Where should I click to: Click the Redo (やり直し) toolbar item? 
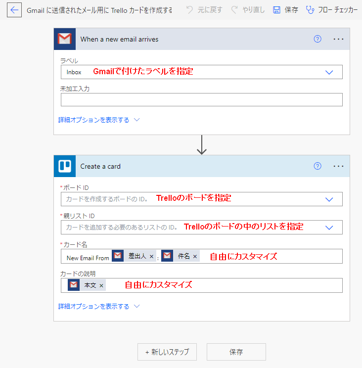pos(248,10)
